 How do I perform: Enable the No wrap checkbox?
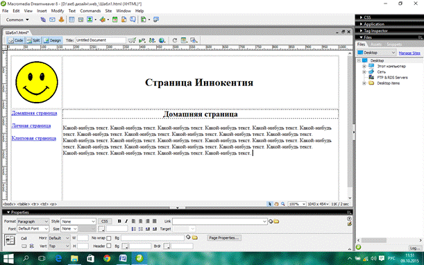pyautogui.click(x=109, y=238)
